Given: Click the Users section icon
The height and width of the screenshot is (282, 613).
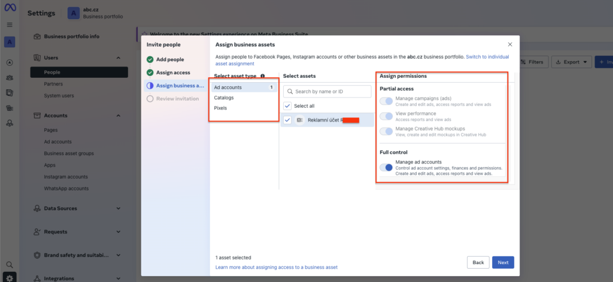Looking at the screenshot, I should pos(37,58).
